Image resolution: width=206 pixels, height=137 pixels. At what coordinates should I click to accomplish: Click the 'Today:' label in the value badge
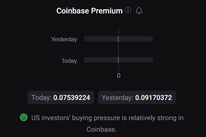tap(41, 98)
